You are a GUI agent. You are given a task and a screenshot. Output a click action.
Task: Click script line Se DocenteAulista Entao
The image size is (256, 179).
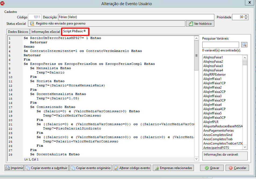coord(55,154)
